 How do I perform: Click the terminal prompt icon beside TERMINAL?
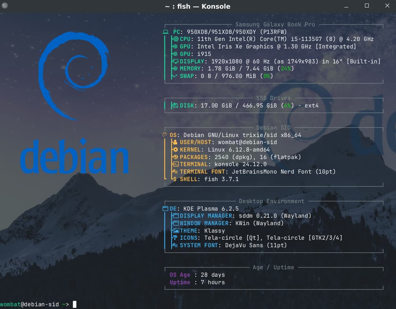(x=176, y=165)
